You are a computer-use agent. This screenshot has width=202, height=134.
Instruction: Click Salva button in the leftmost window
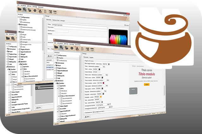point(39,107)
